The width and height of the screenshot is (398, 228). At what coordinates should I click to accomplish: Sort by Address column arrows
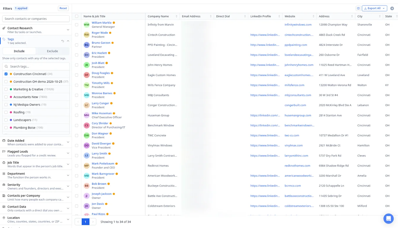pyautogui.click(x=352, y=16)
